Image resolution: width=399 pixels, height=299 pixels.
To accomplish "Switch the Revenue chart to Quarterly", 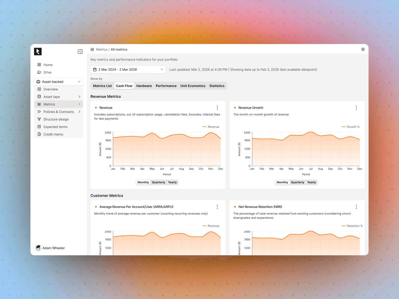I will (x=158, y=182).
